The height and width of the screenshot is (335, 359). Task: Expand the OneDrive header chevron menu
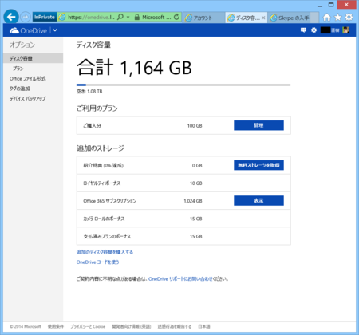coord(55,30)
